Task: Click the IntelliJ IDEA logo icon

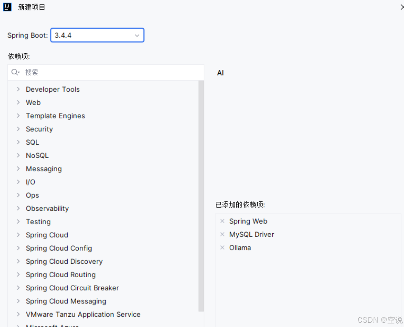Action: [x=7, y=7]
